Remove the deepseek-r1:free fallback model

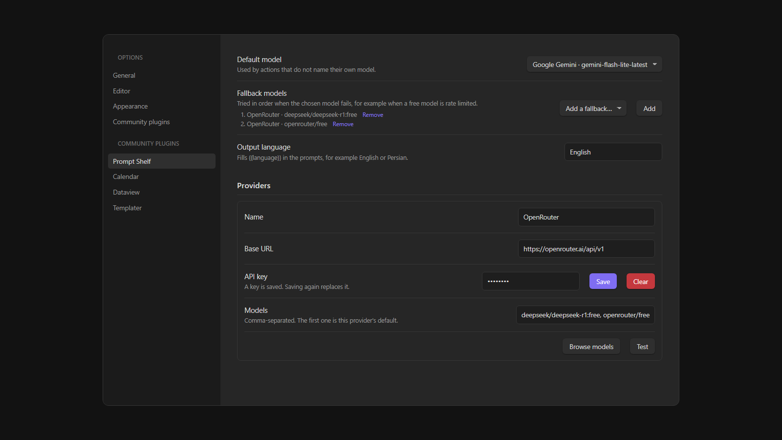(x=373, y=115)
